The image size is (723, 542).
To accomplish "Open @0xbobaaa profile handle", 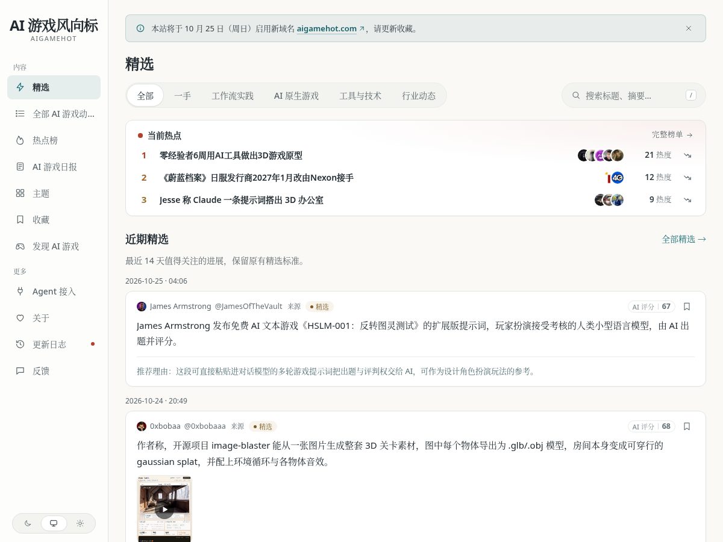I will [x=205, y=426].
